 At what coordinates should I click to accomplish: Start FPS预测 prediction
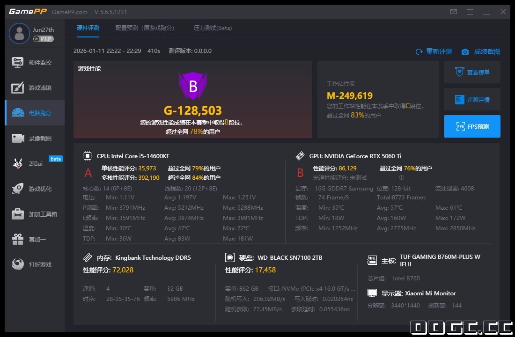tap(472, 126)
